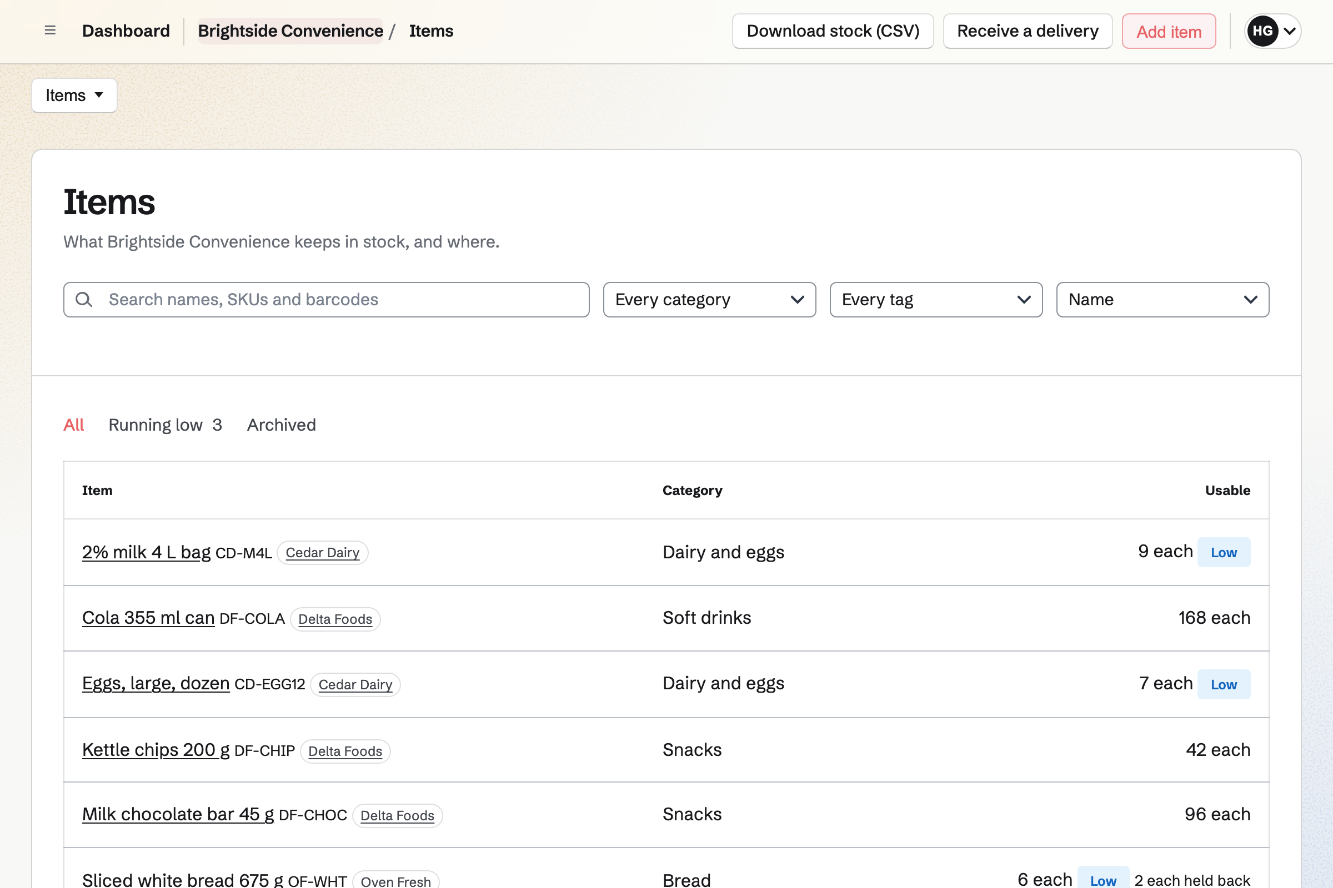This screenshot has height=888, width=1333.
Task: Open 2% milk 4 L bag item
Action: tap(146, 552)
